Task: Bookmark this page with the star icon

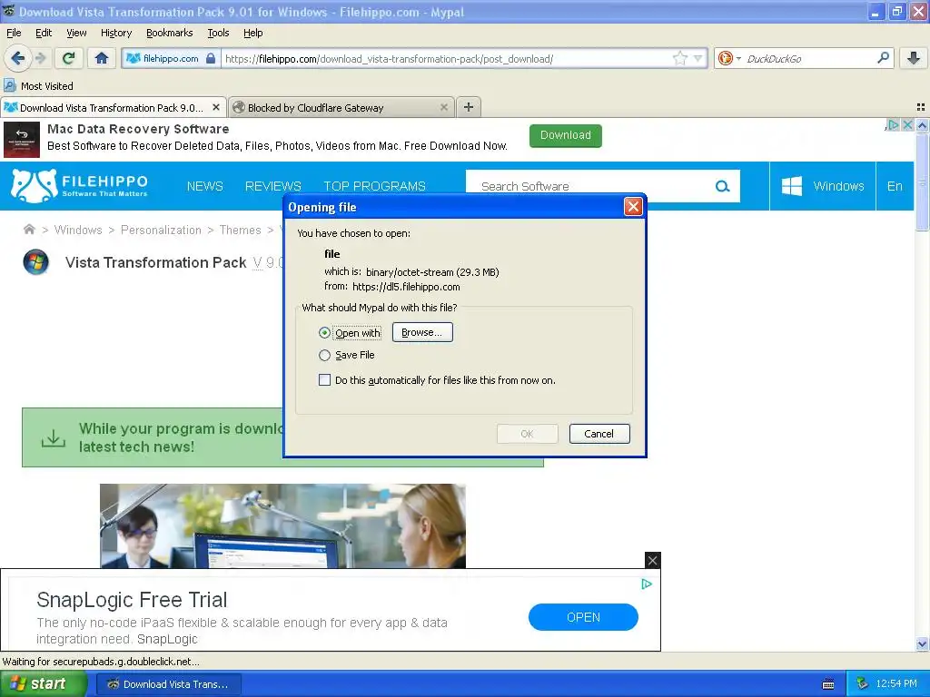Action: (679, 58)
